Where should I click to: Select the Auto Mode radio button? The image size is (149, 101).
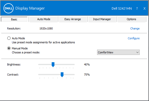pos(9,38)
